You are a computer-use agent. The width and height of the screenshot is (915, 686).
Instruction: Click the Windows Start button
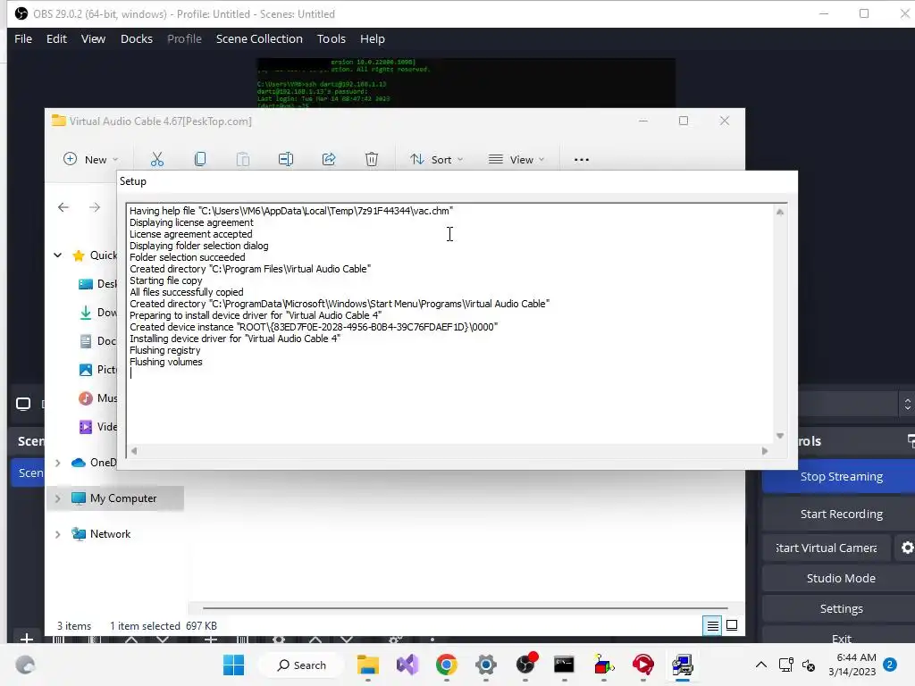click(234, 665)
